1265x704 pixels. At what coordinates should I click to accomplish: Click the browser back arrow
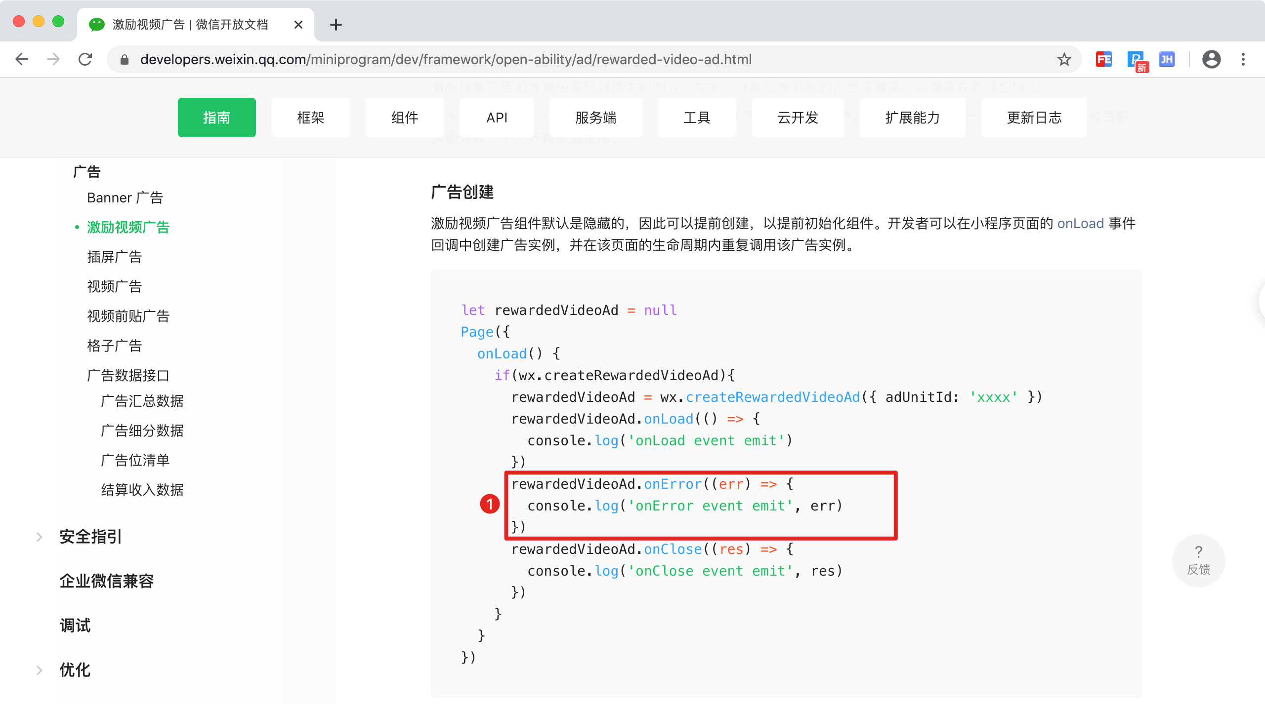pos(22,59)
